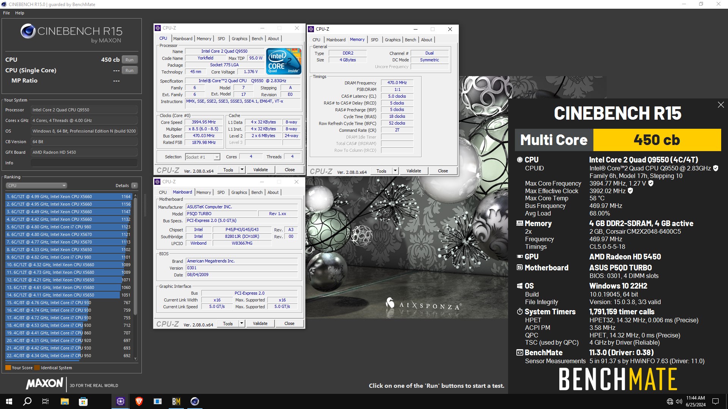Screen dimensions: 728x409
Task: Open Socket #1 selection dropdown
Action: click(x=202, y=157)
